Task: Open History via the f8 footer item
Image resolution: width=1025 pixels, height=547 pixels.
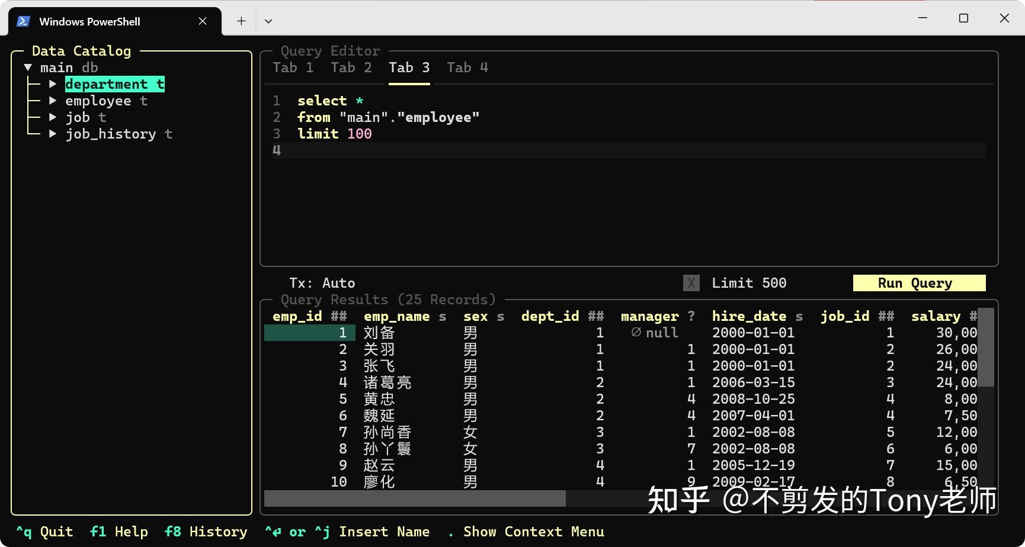Action: pyautogui.click(x=205, y=531)
